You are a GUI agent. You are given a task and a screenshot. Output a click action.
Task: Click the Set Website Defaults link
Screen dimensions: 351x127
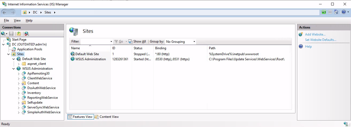tap(321, 40)
